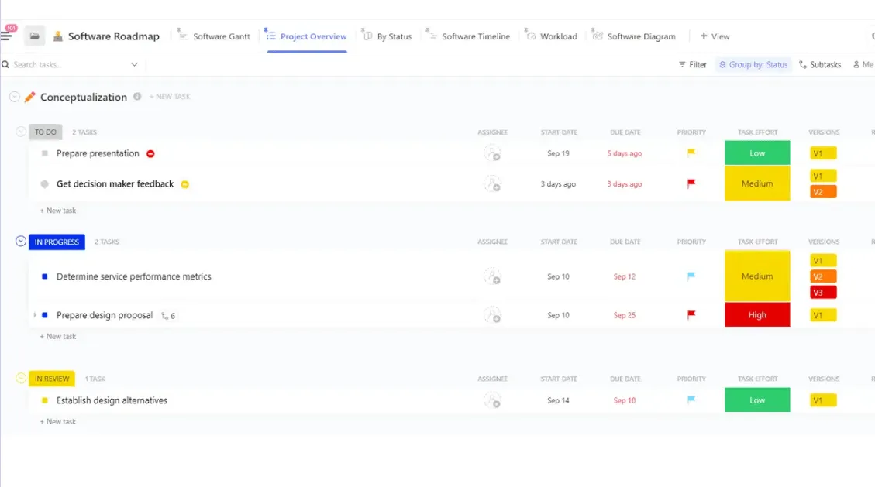Image resolution: width=875 pixels, height=487 pixels.
Task: Change blue priority flag of Determine service performance metrics
Action: click(691, 276)
